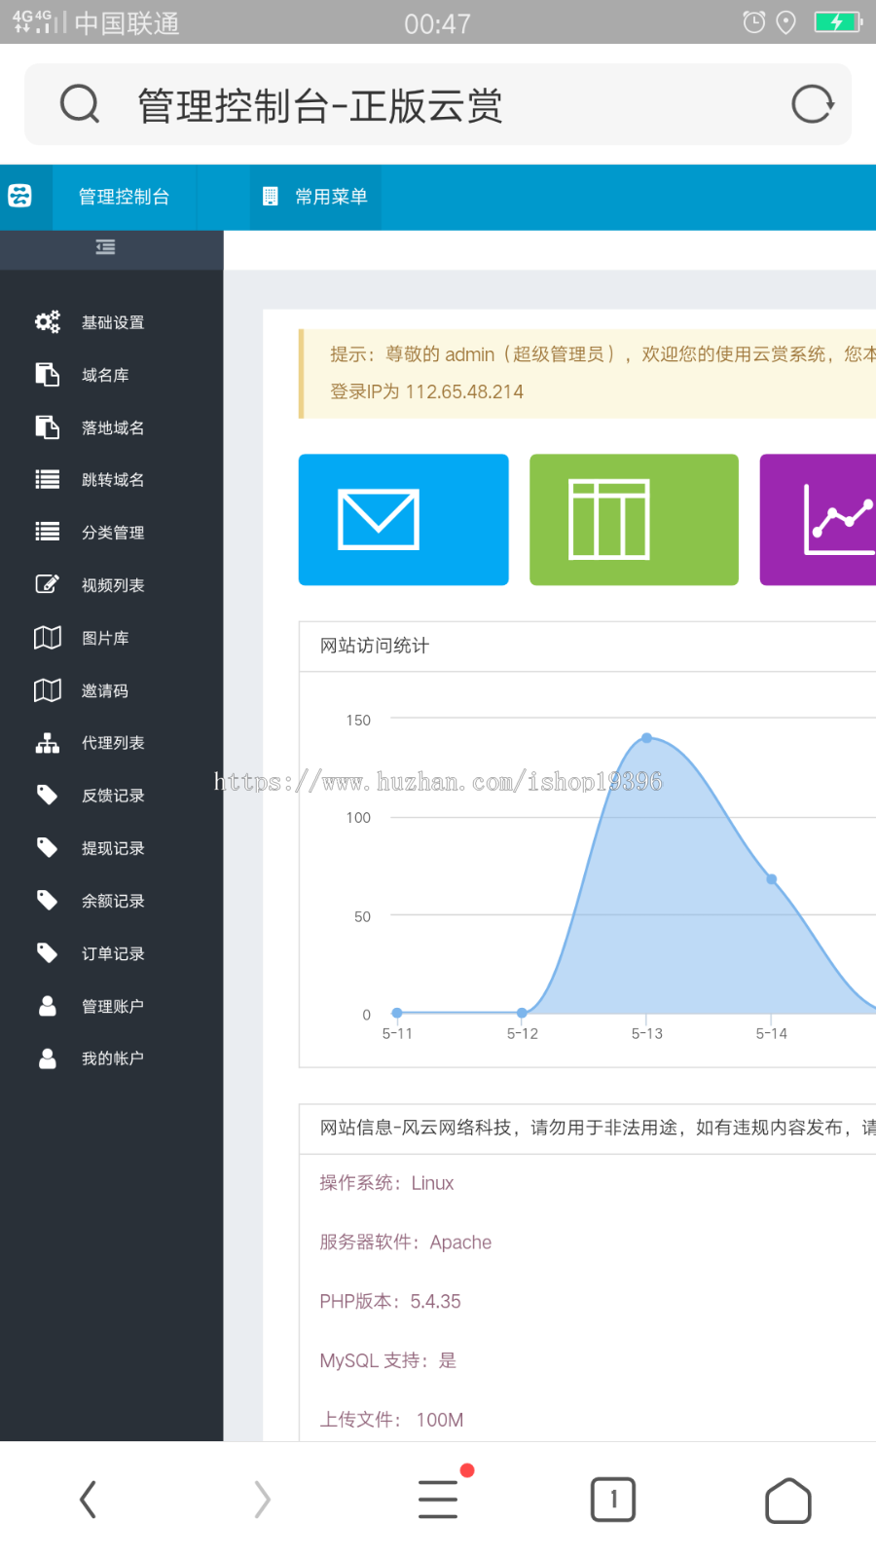Click the sitemap icon for 代理列表

click(x=48, y=742)
